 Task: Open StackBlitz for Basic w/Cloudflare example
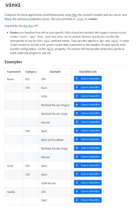tap(88, 139)
